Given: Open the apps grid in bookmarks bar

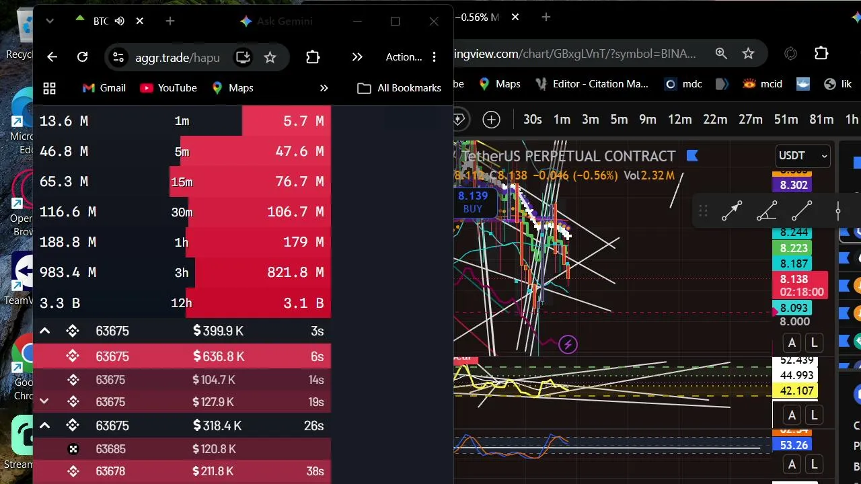Looking at the screenshot, I should [49, 88].
